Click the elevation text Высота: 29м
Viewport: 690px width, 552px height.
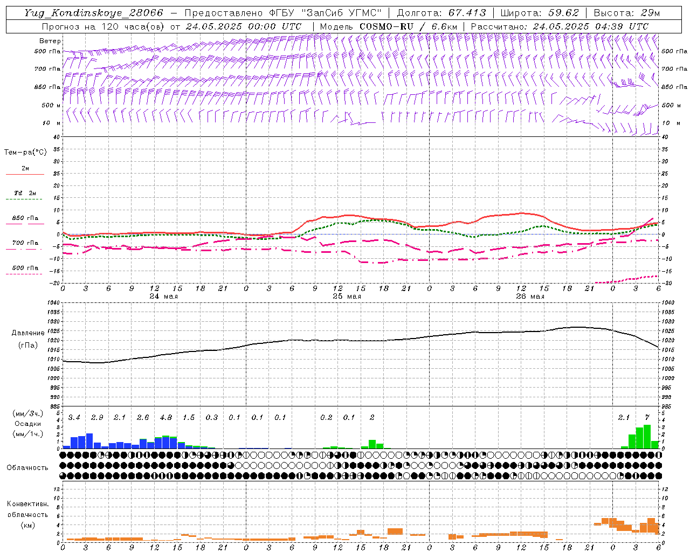pyautogui.click(x=627, y=13)
